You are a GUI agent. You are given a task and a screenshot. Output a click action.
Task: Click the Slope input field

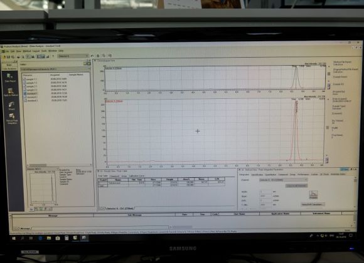[x=265, y=196]
